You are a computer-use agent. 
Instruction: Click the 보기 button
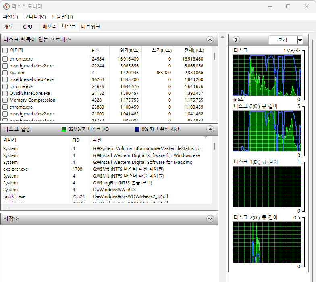click(x=283, y=40)
